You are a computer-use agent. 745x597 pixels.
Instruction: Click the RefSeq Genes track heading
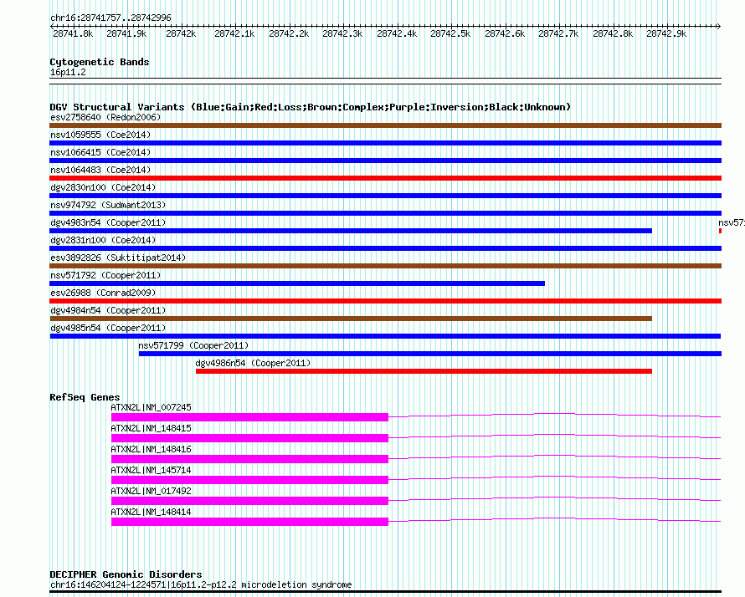point(85,397)
